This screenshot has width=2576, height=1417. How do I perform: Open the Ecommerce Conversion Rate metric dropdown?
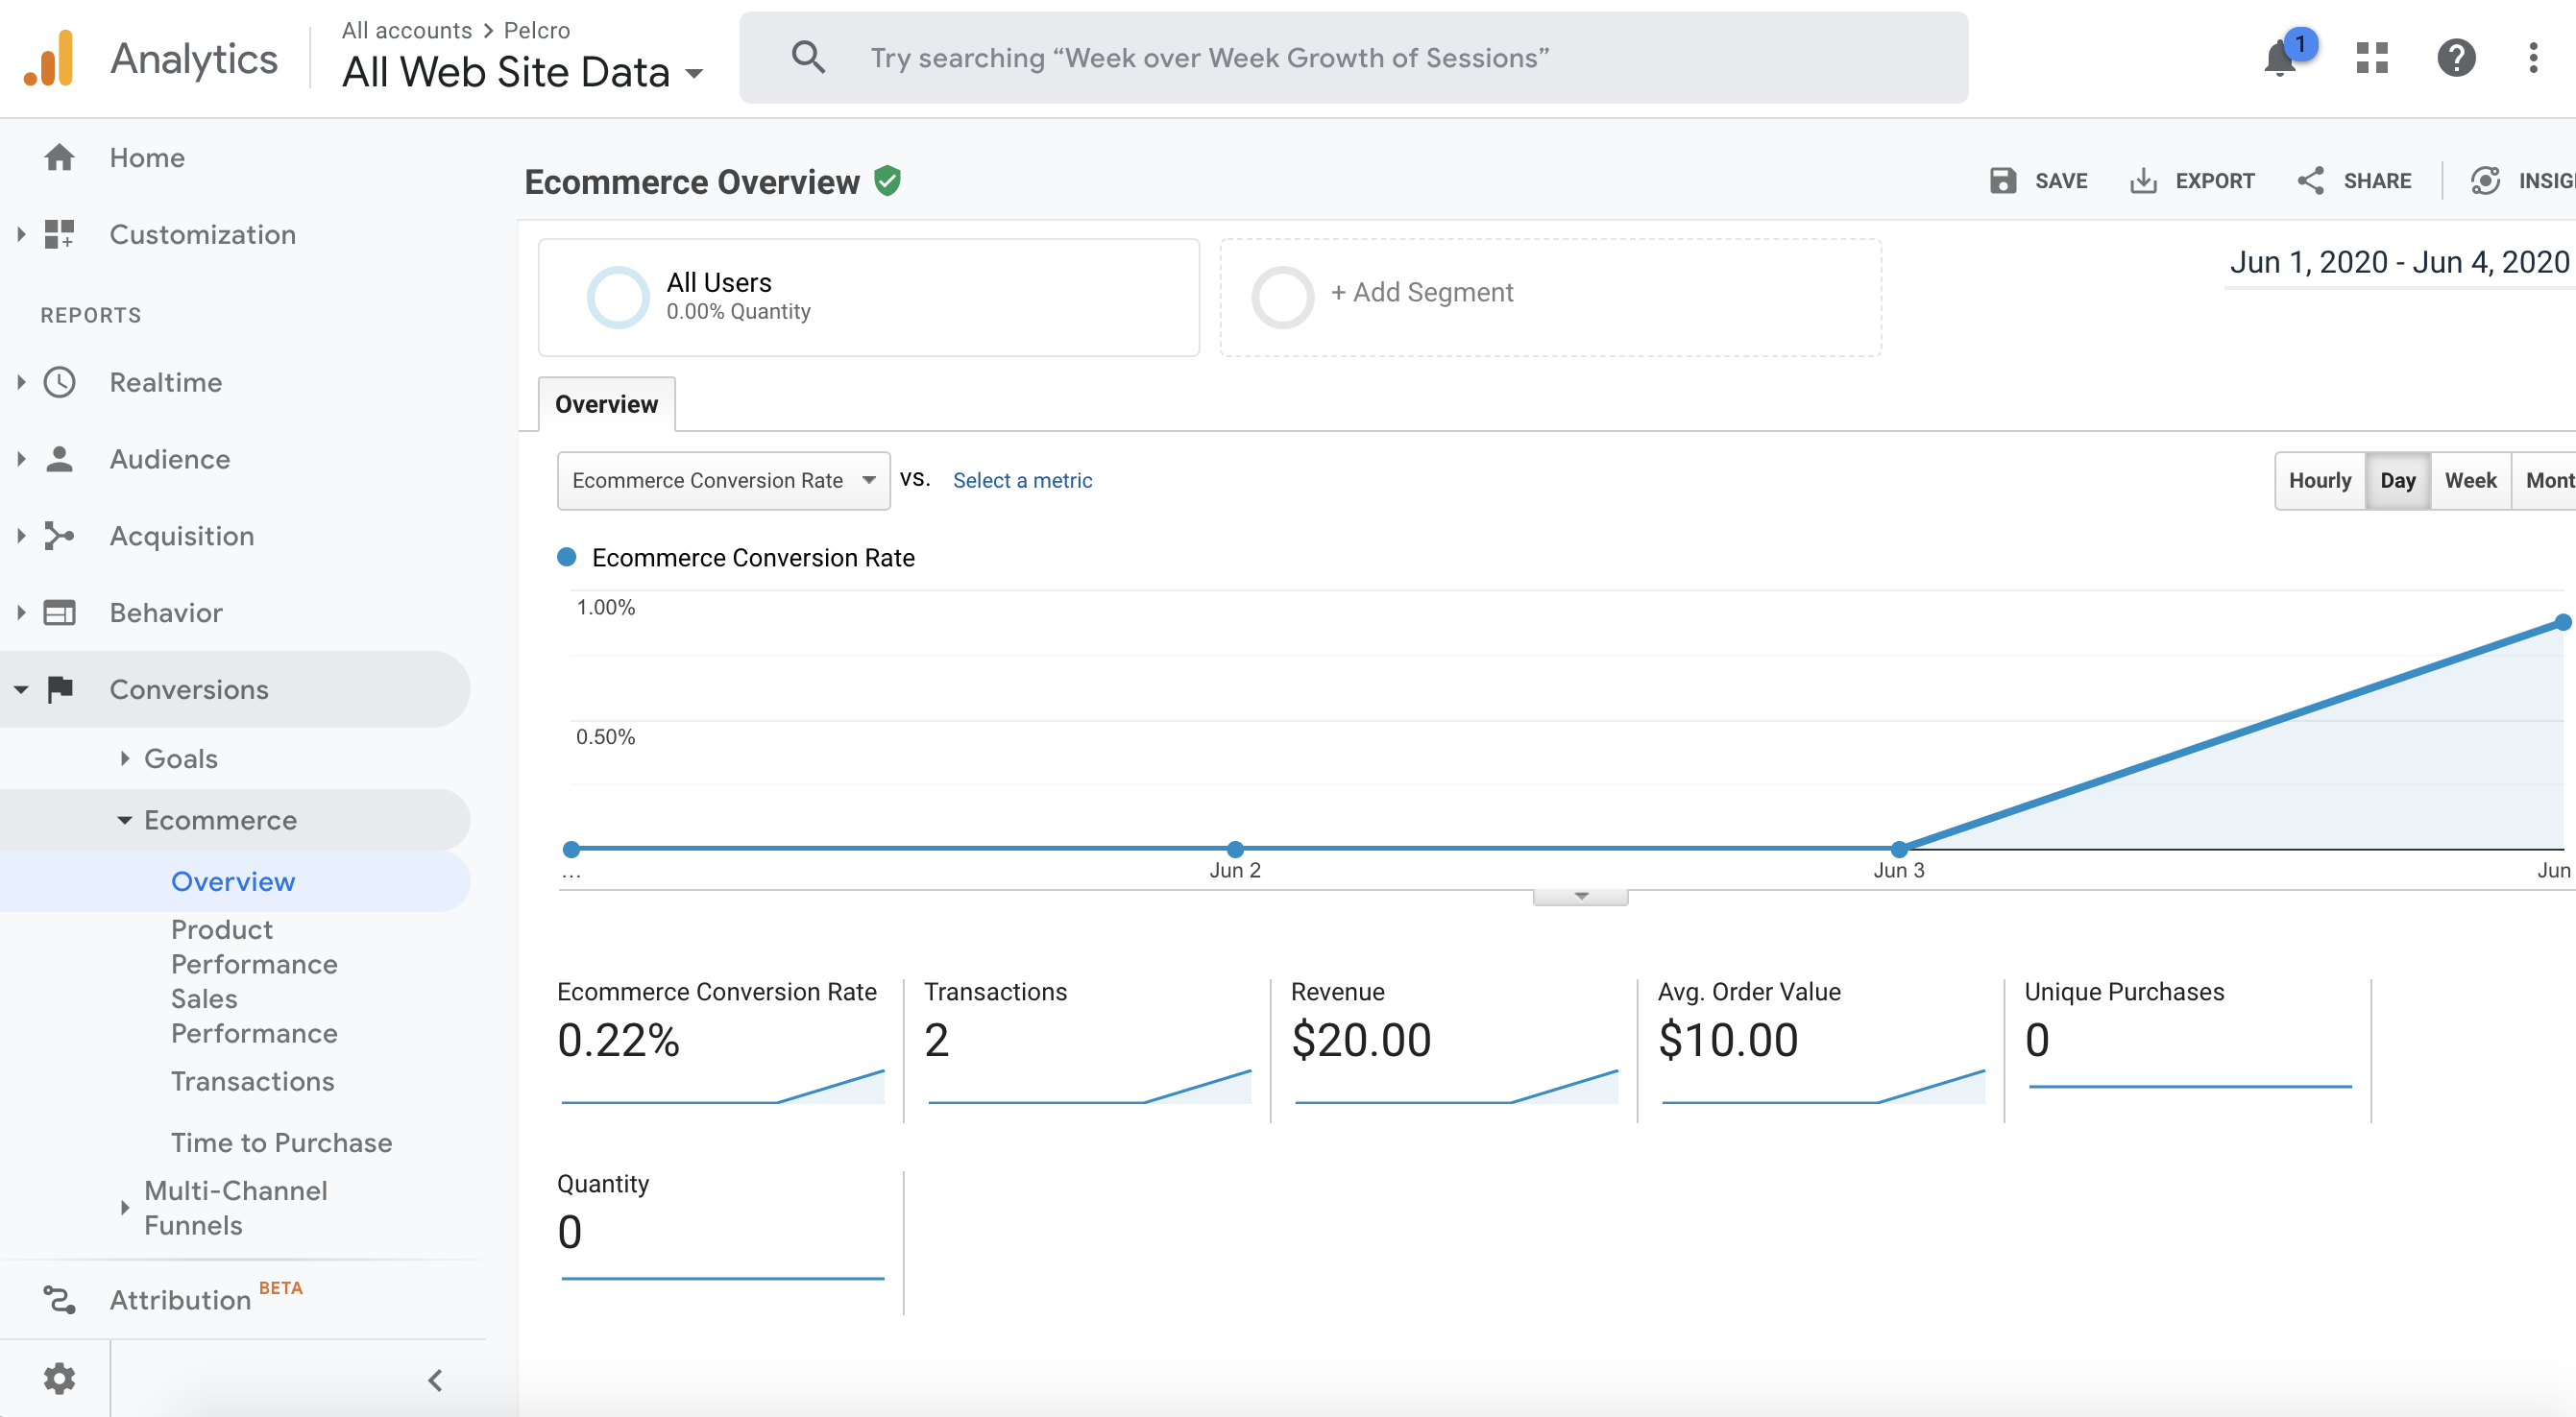coord(723,481)
